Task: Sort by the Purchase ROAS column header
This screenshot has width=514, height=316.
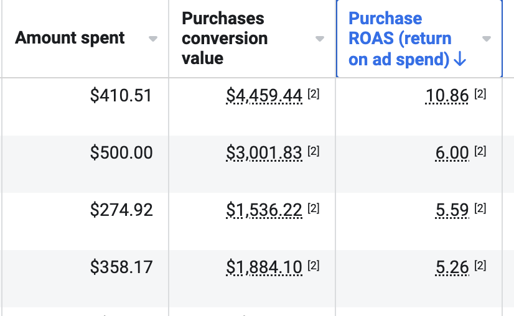Action: (x=400, y=39)
